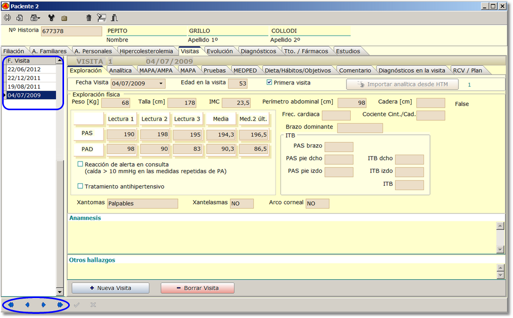513x318 pixels.
Task: Select the Hipercolesterolemia tab
Action: pyautogui.click(x=146, y=51)
